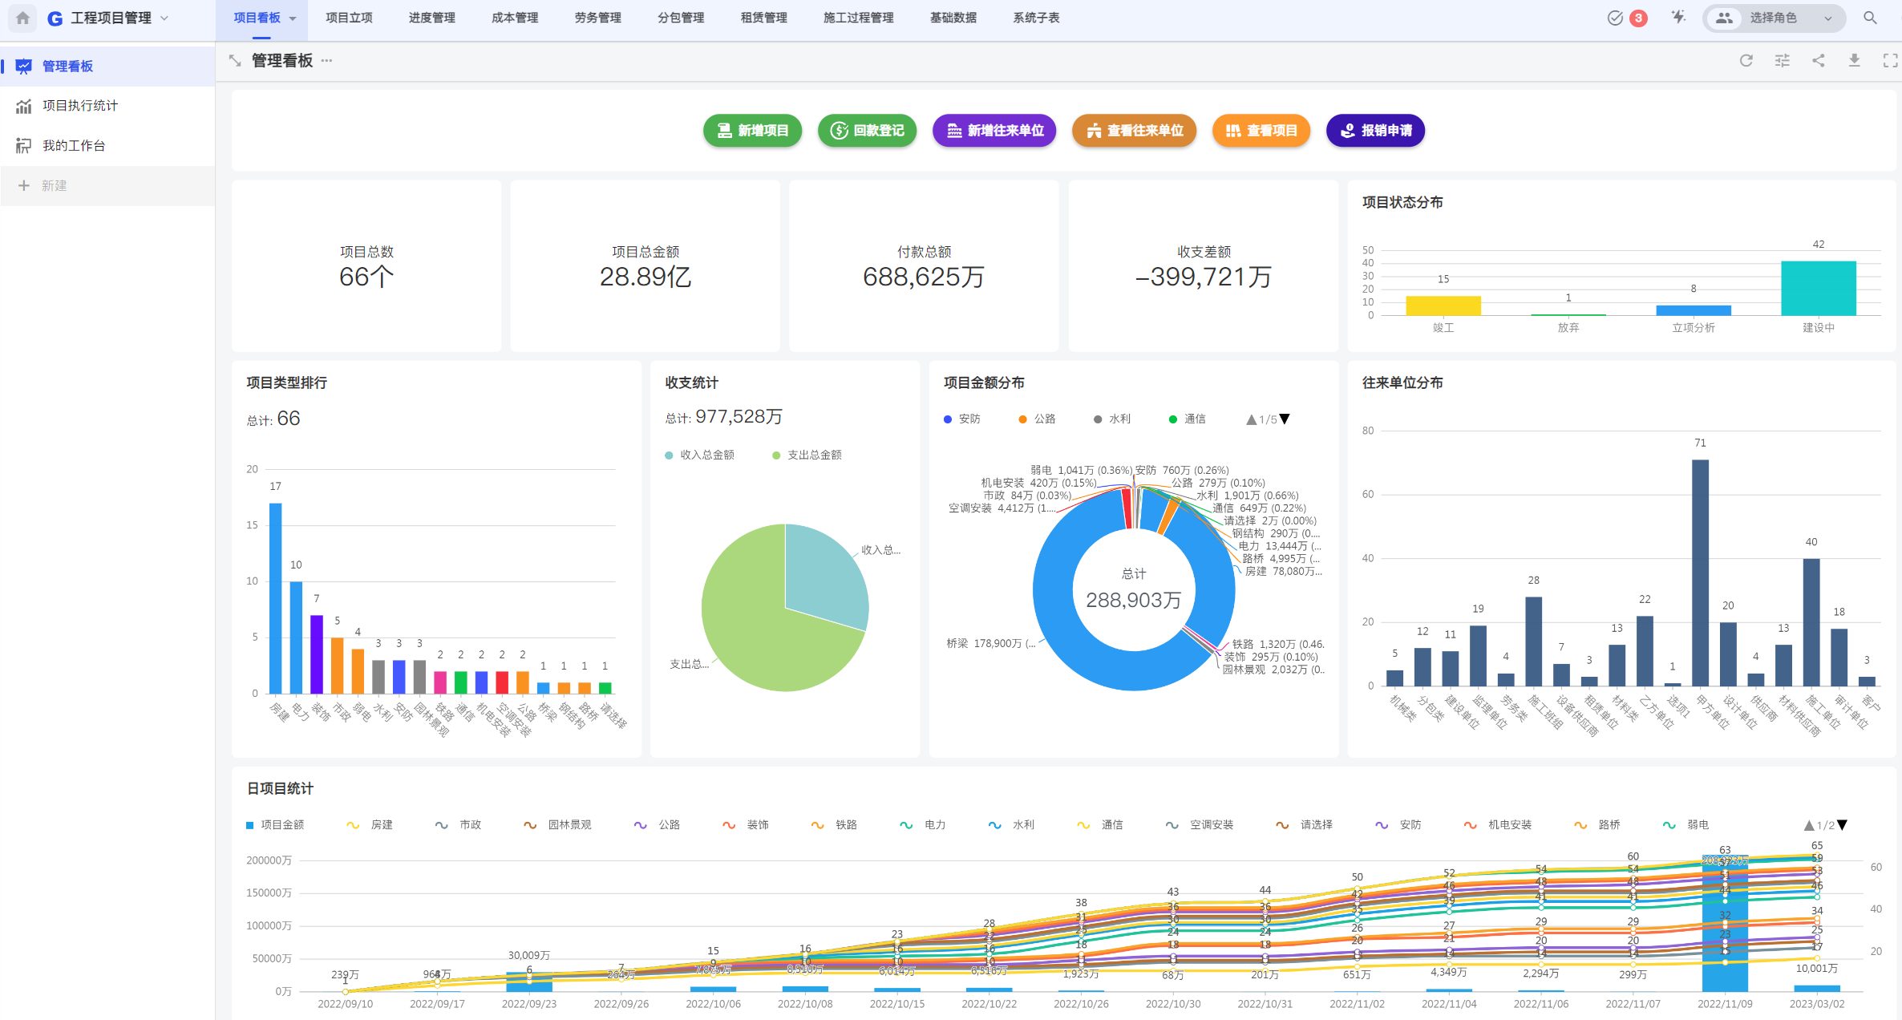Switch to the 项目立项 tab
The height and width of the screenshot is (1020, 1902).
[x=349, y=18]
